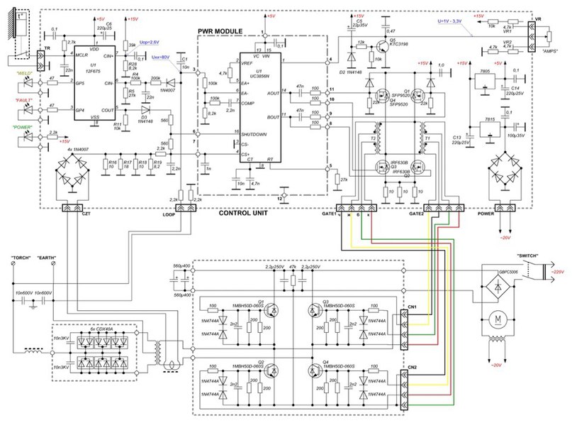The width and height of the screenshot is (572, 423).
Task: Click the "PWR MODULE" label
Action: pyautogui.click(x=219, y=32)
